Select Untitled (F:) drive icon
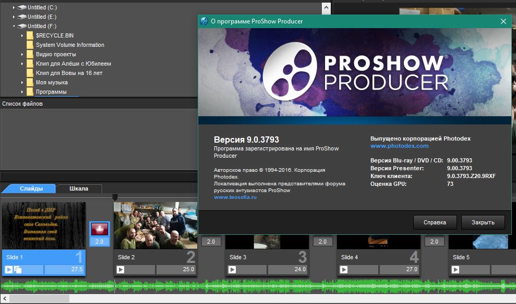 (22, 26)
